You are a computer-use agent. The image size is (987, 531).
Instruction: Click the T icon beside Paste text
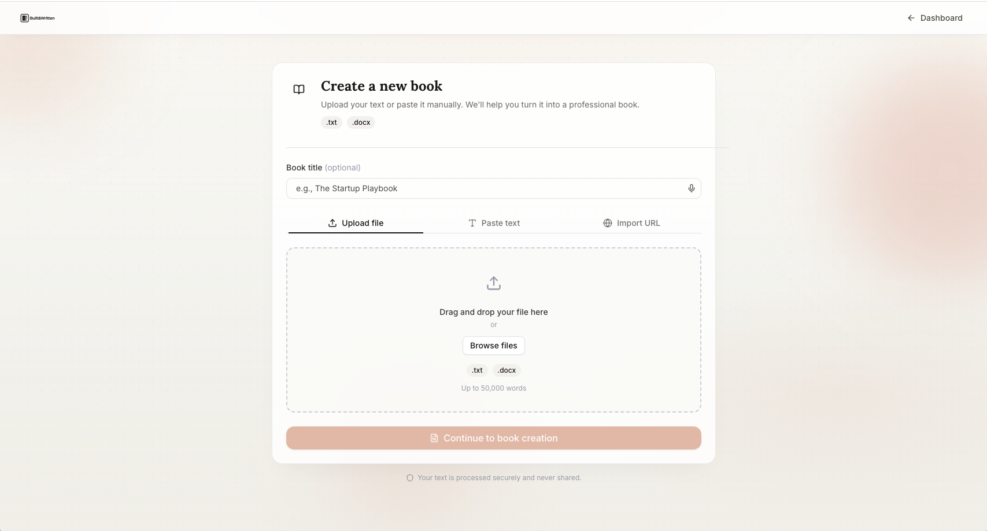coord(472,223)
